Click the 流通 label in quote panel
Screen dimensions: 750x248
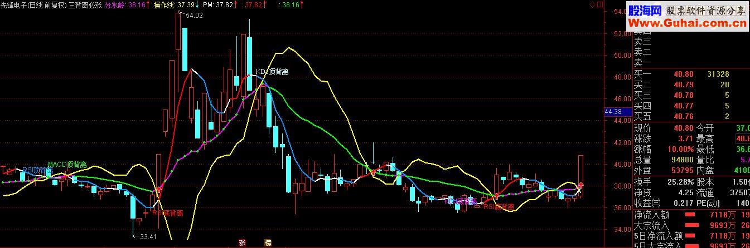[705, 193]
